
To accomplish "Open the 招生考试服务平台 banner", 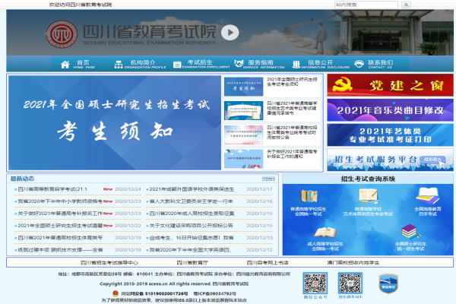I will 391,160.
